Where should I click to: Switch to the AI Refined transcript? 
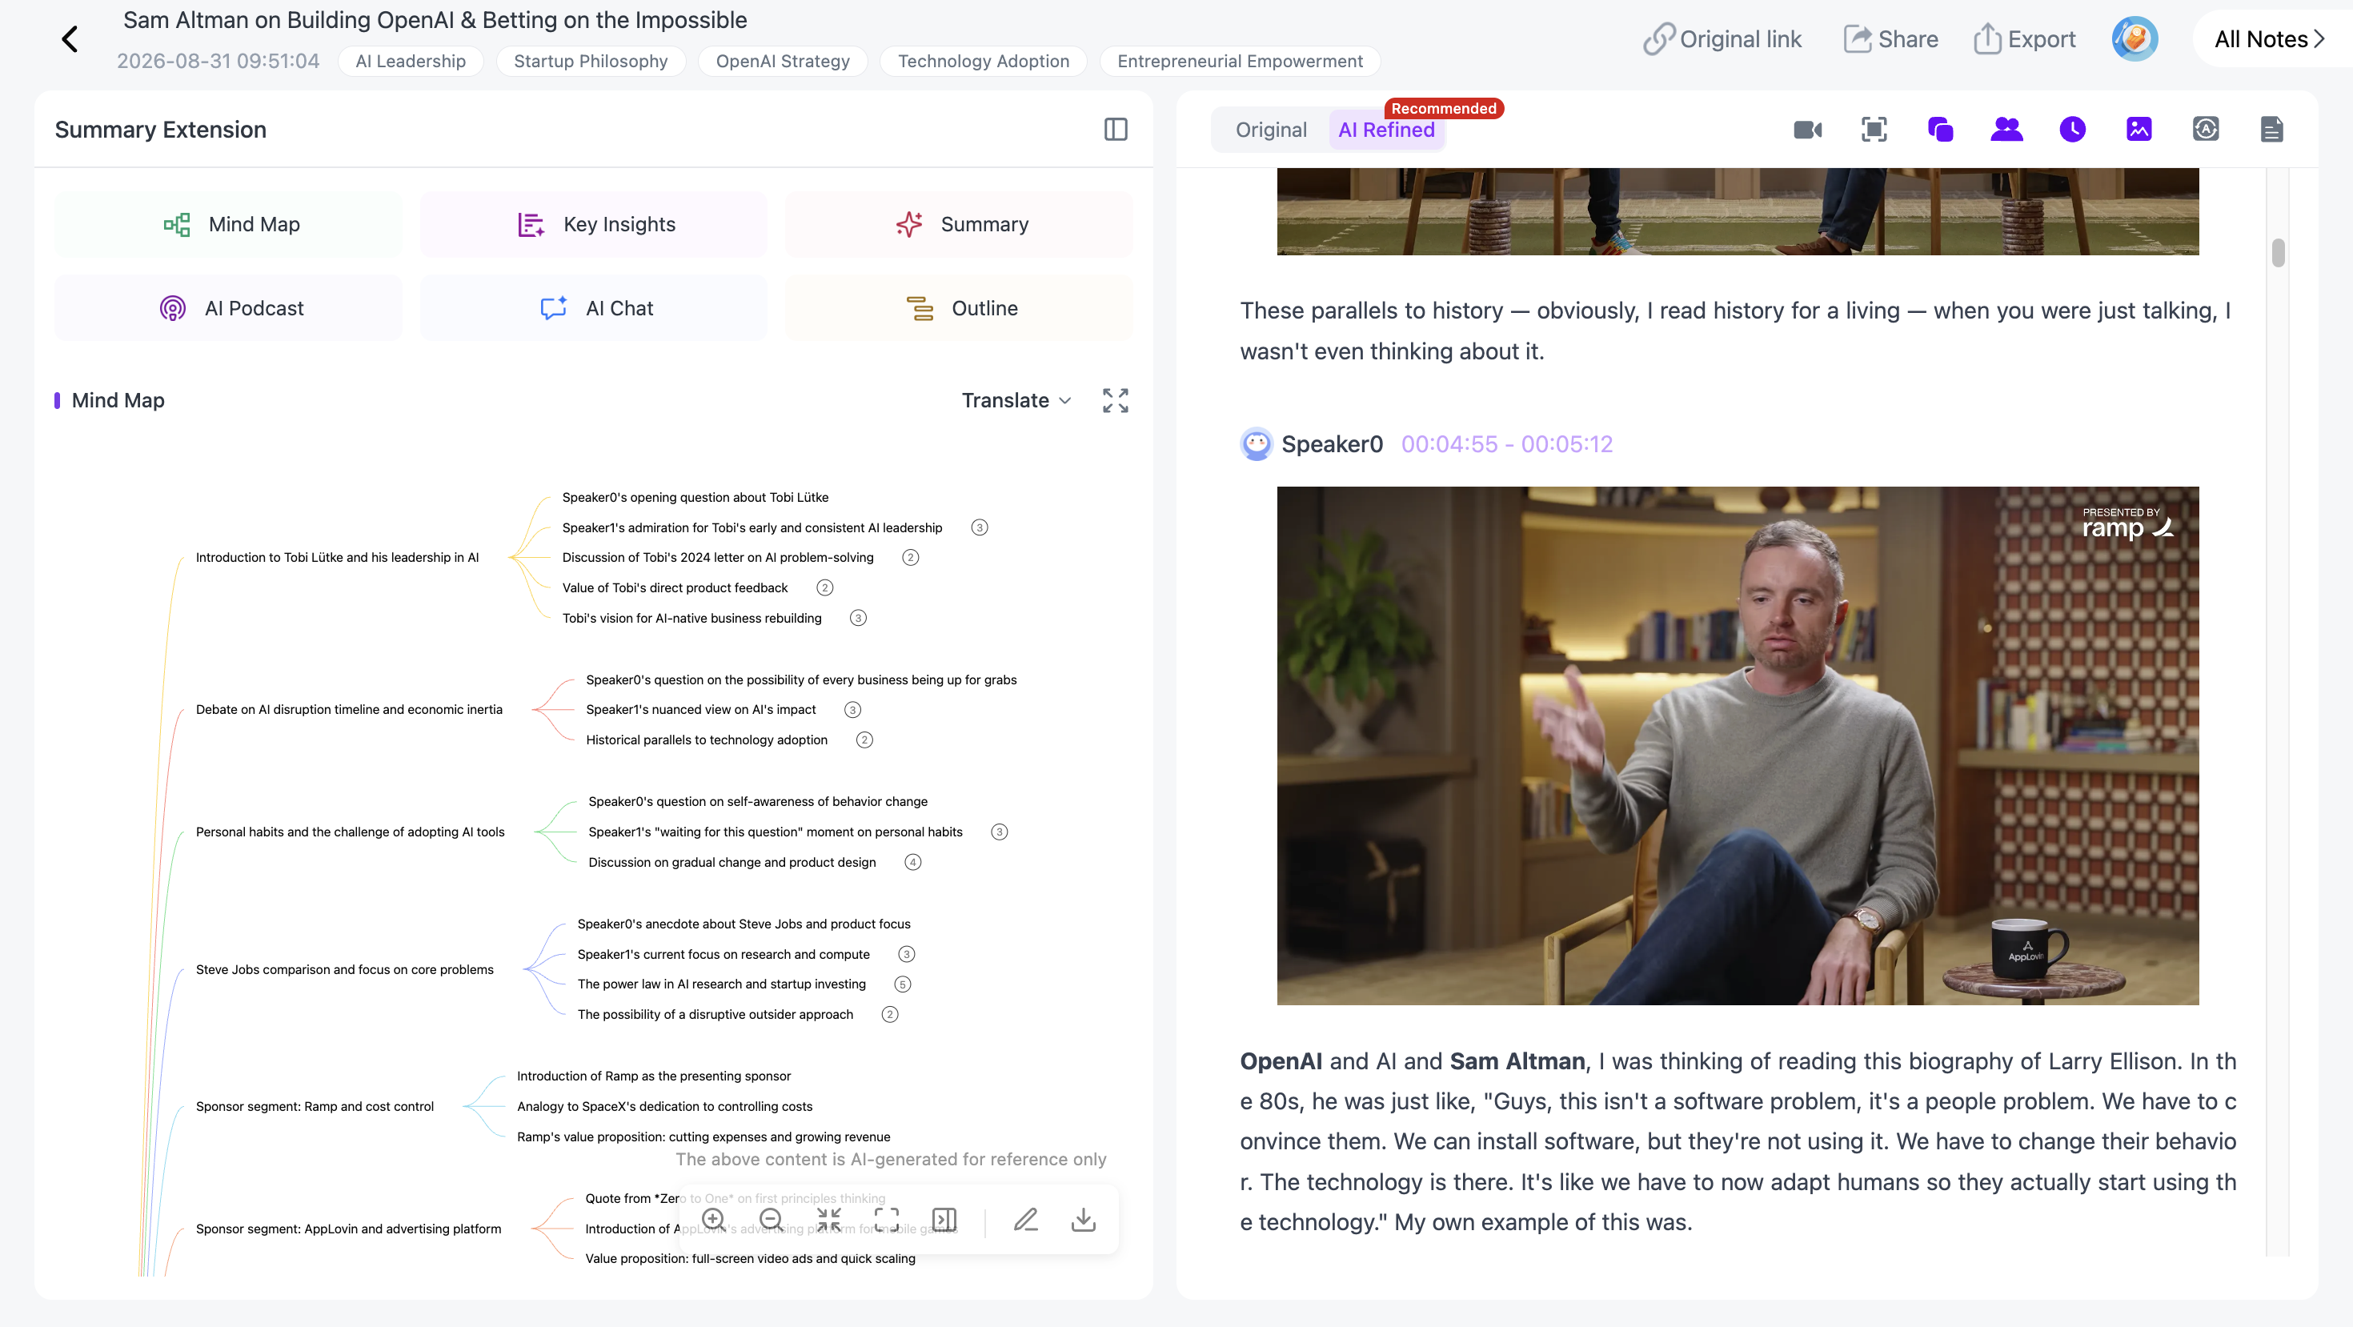pos(1385,130)
